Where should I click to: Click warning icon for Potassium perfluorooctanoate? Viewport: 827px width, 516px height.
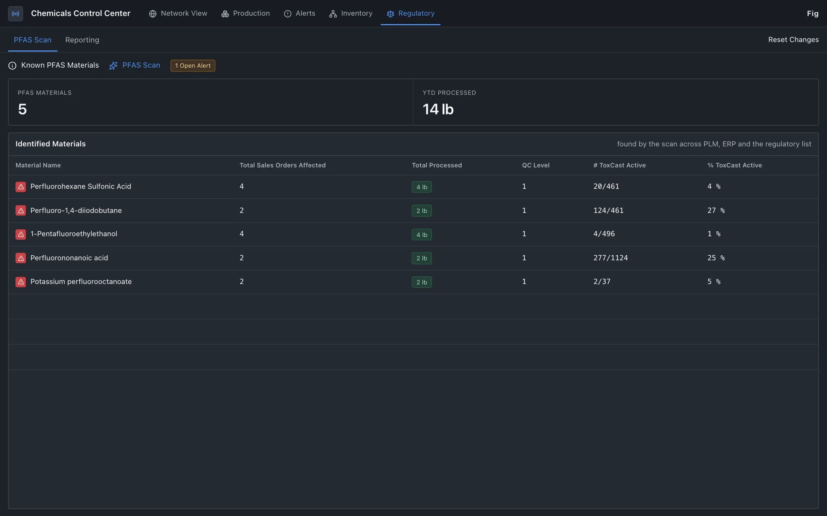pyautogui.click(x=21, y=282)
